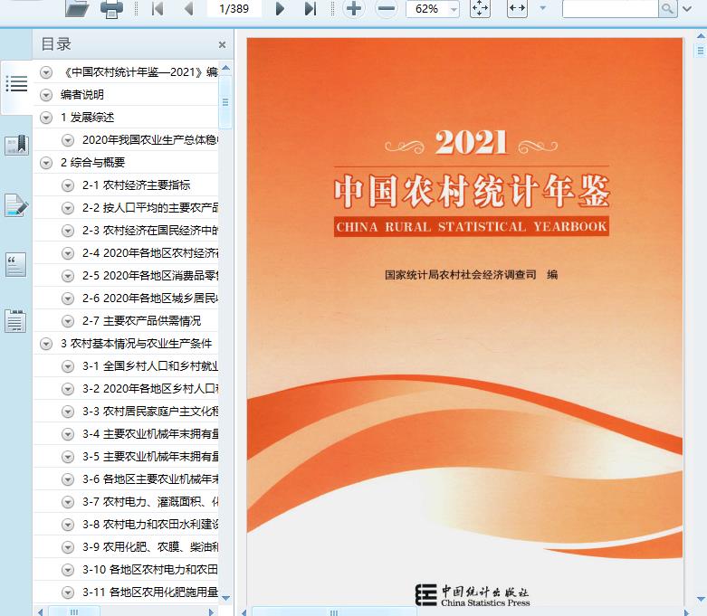Image resolution: width=707 pixels, height=616 pixels.
Task: Click the yearbook cover page
Action: click(464, 323)
